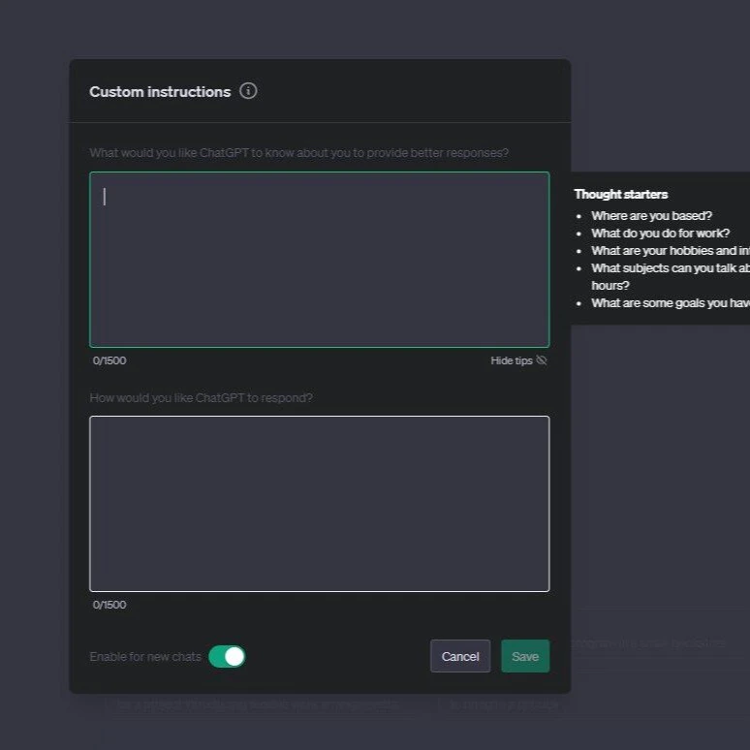Click the "What would you like ChatGPT to know" label
750x750 pixels.
(299, 152)
